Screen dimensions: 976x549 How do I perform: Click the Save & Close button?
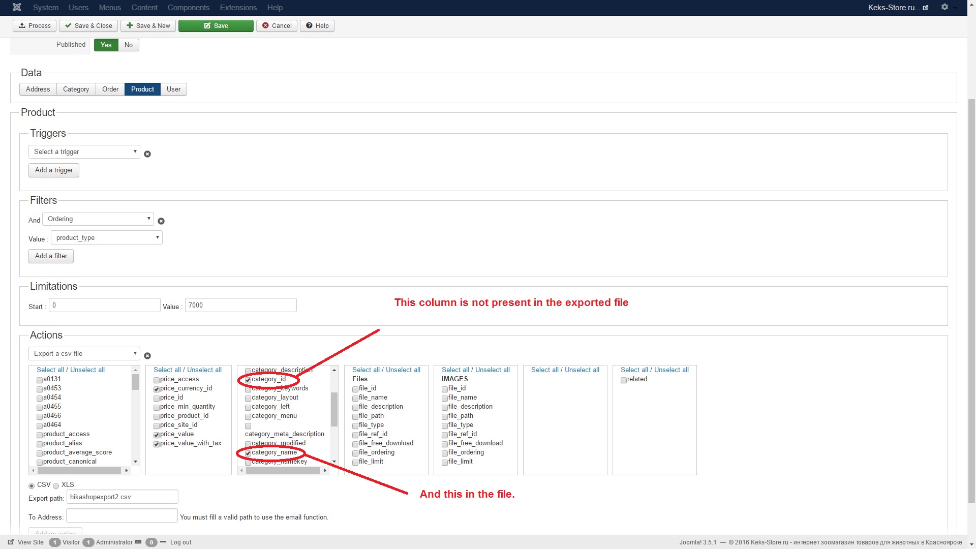click(x=88, y=26)
